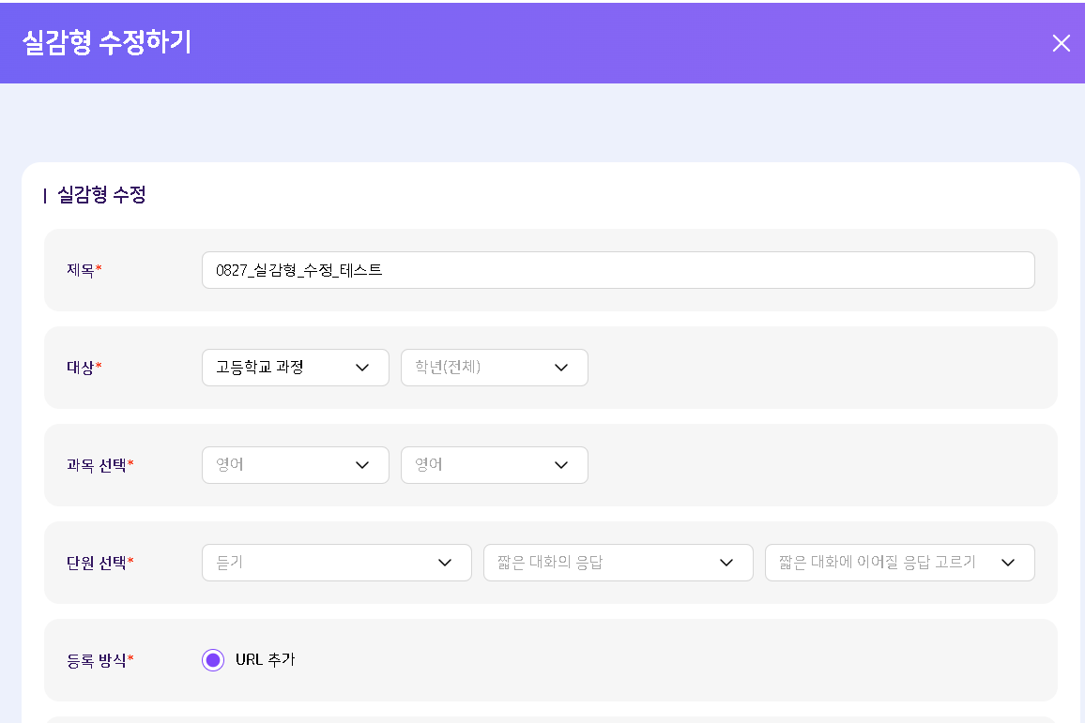Click the 등록 방식 field label
Viewport: 1085px width, 723px height.
pos(97,660)
